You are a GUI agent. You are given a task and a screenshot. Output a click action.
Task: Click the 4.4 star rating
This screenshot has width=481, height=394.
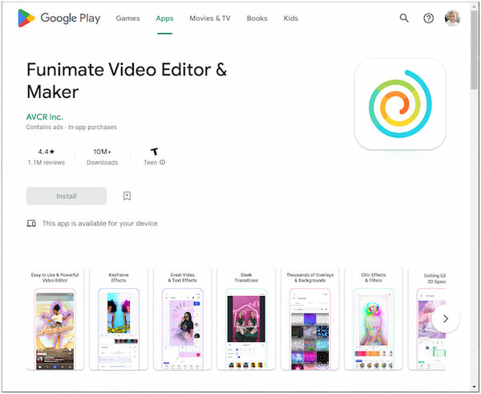click(46, 152)
